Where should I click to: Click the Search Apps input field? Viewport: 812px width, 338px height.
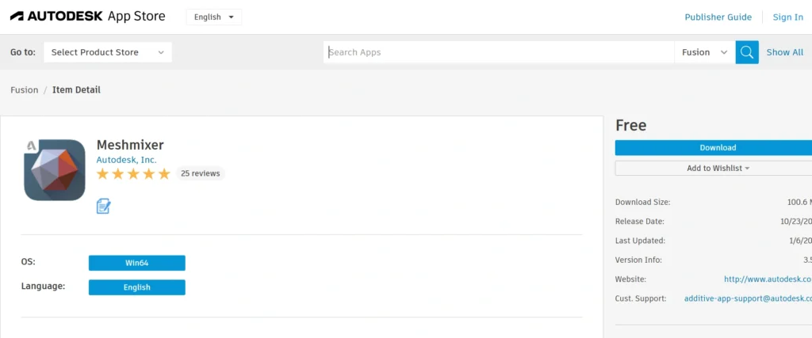point(500,52)
